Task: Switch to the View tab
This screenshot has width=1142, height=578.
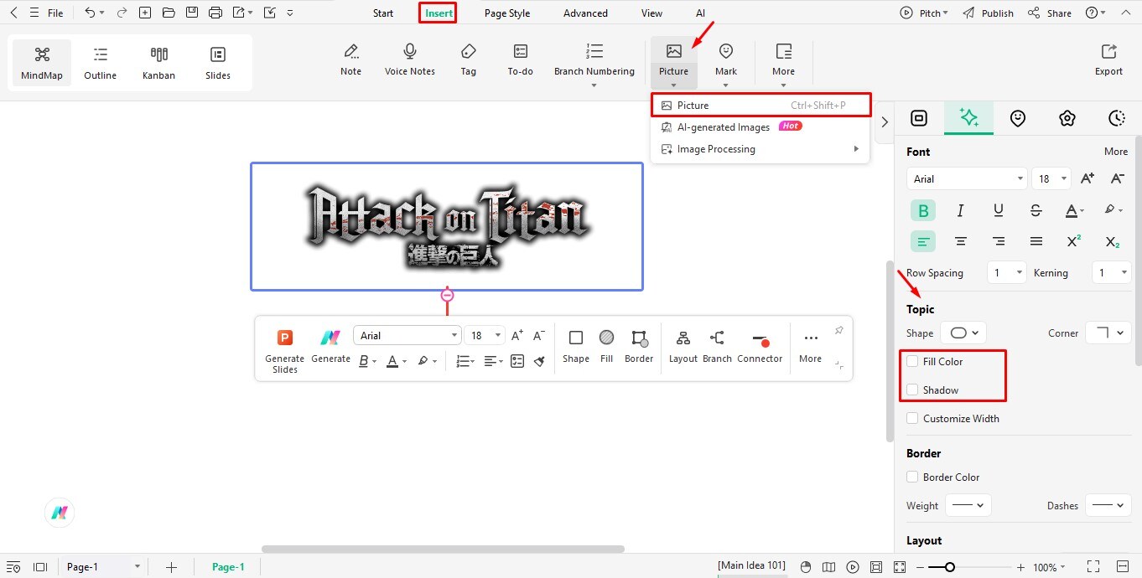Action: click(x=651, y=13)
